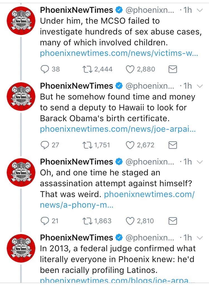Viewport: 209px width, 286px height.
Task: Share the birth certificate tweet by message
Action: point(173,145)
